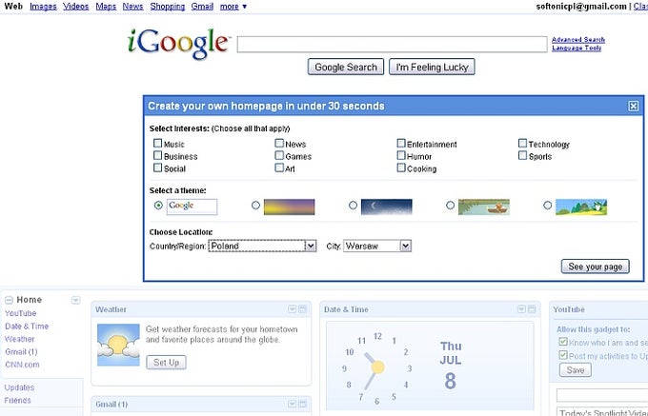Check the Art interest

[x=279, y=168]
